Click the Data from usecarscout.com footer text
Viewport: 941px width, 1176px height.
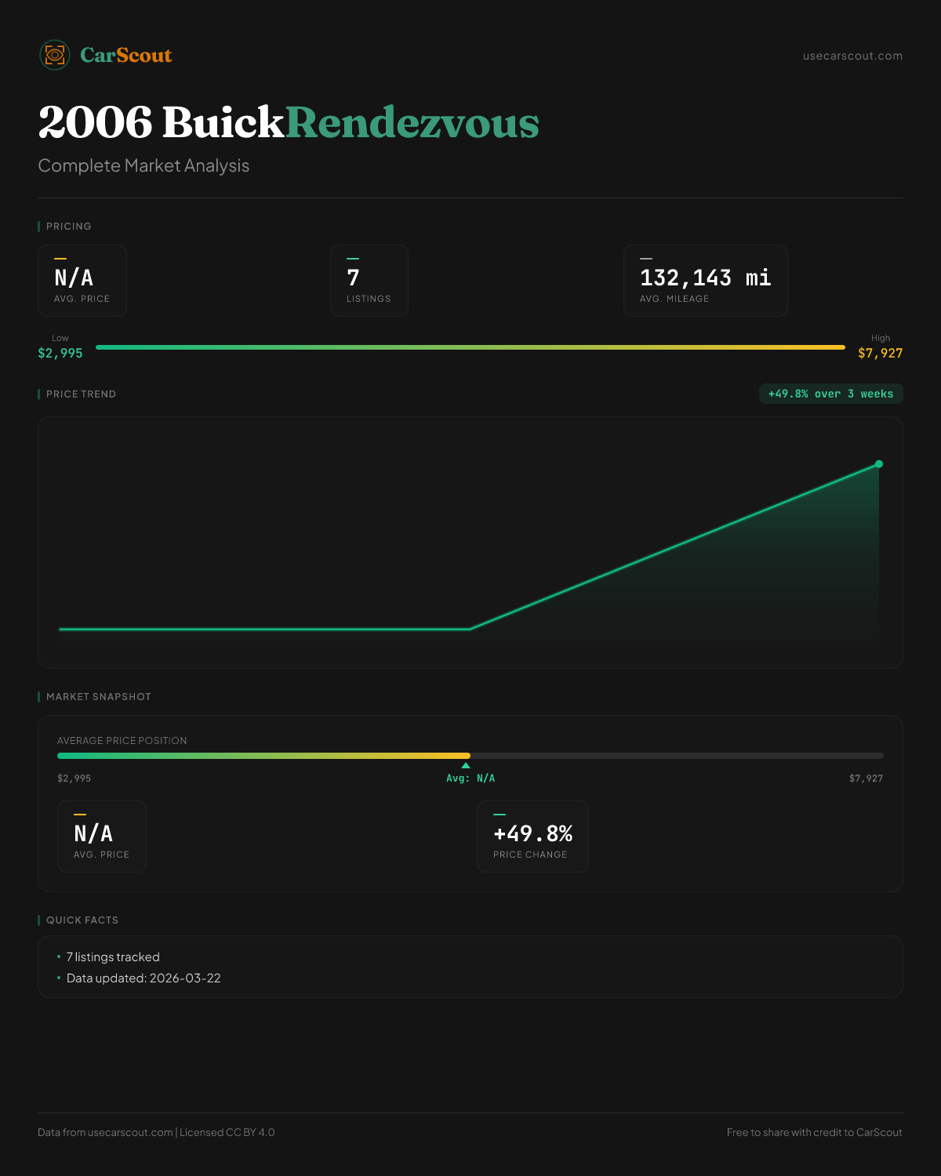point(156,1132)
